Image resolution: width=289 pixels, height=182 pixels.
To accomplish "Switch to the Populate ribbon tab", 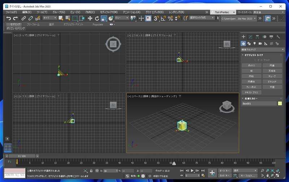I will [x=98, y=25].
